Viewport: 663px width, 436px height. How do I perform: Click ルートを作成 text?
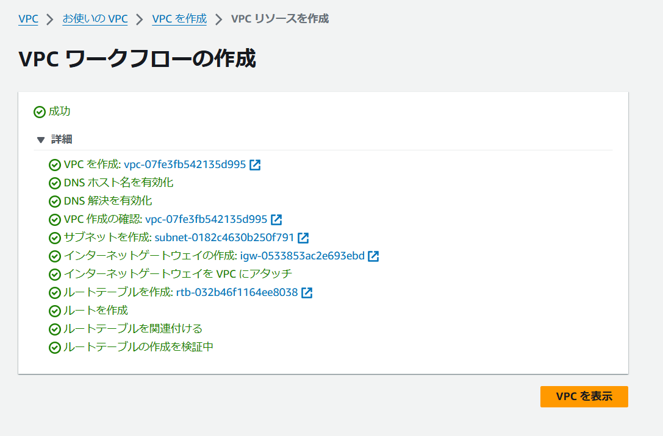[x=96, y=311]
